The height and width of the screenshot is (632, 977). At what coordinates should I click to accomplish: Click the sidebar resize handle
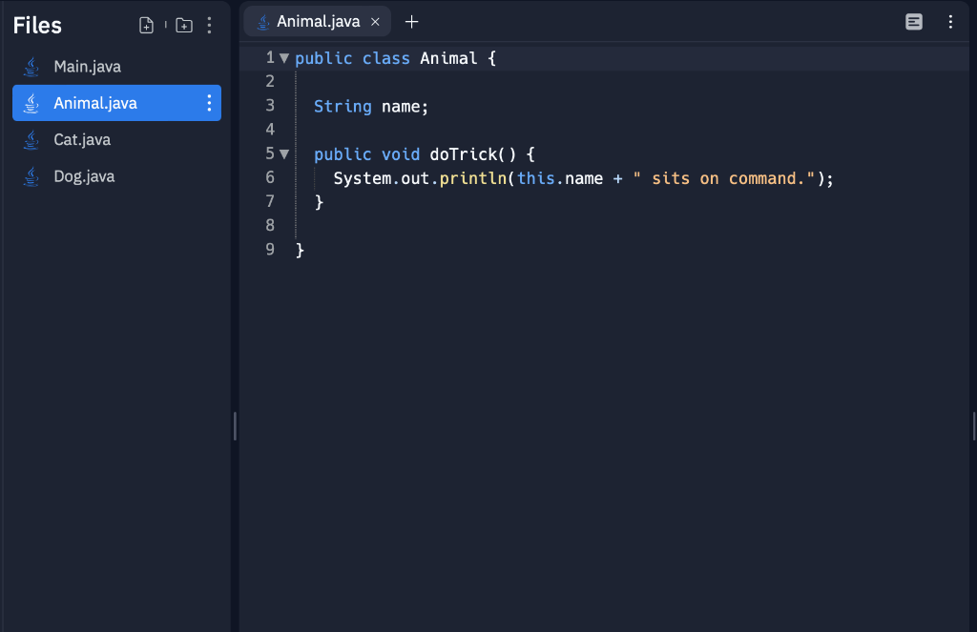(234, 428)
